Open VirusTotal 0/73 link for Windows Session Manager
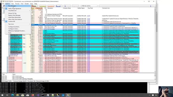The height and width of the screenshot is (97, 173). click(88, 16)
